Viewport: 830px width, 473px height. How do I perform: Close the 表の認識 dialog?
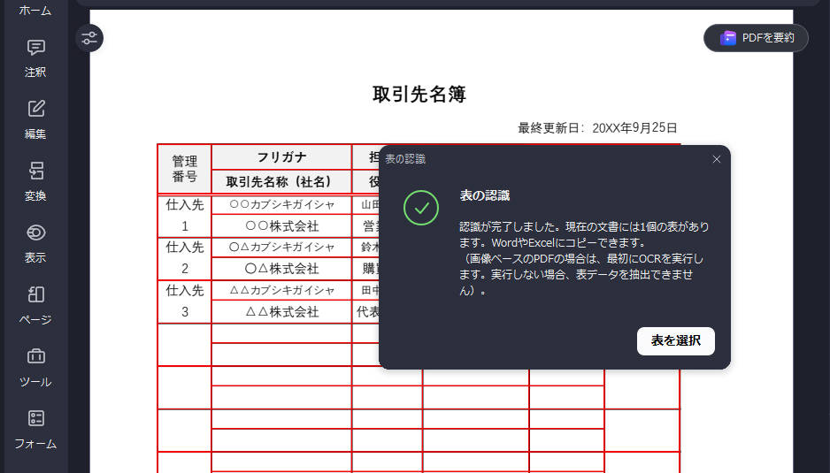point(716,159)
